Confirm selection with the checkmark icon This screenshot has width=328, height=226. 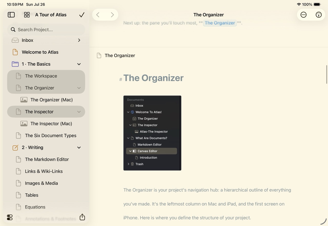tap(82, 15)
